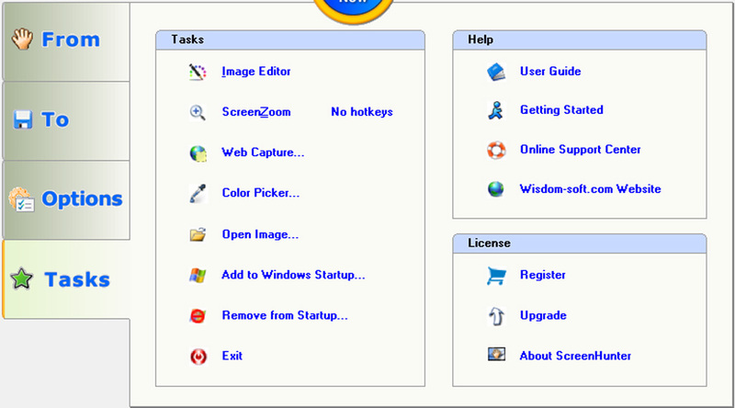Screen dimensions: 735x408
Task: Click the Web Capture globe icon
Action: click(198, 153)
